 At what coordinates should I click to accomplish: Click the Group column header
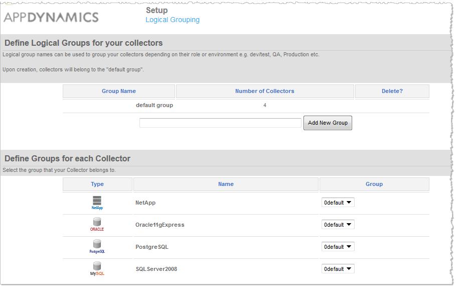[374, 184]
